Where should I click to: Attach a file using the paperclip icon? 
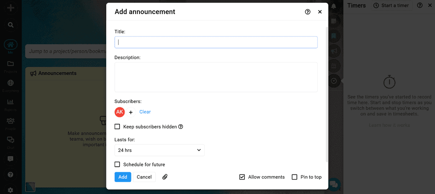pos(165,177)
